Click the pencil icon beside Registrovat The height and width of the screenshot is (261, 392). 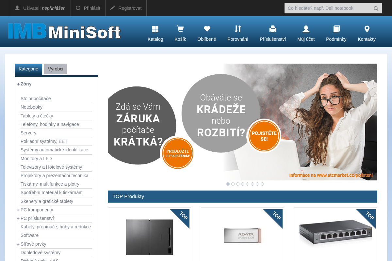coord(113,8)
